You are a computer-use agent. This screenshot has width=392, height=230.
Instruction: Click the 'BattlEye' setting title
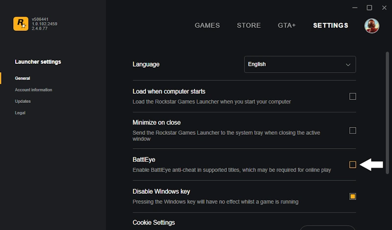pyautogui.click(x=144, y=160)
